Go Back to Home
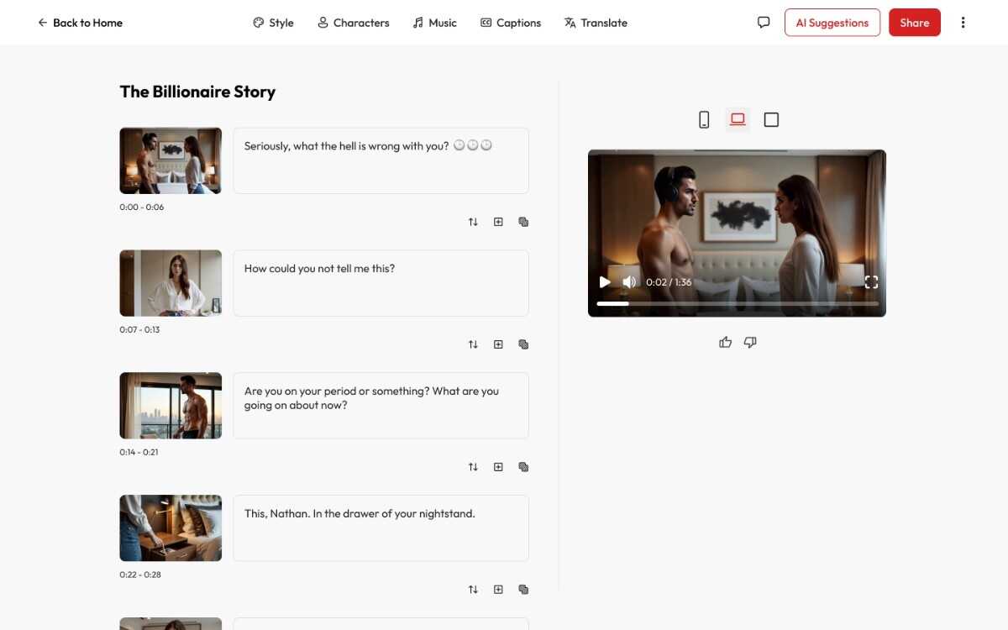This screenshot has width=1008, height=630. [x=80, y=23]
